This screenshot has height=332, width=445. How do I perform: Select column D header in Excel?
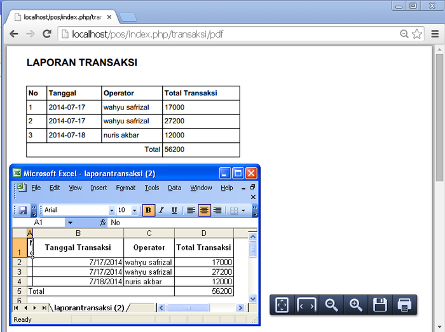pyautogui.click(x=204, y=233)
